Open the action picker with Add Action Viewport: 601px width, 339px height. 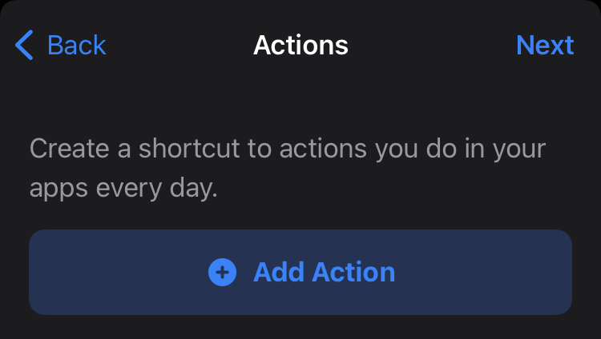(x=300, y=273)
